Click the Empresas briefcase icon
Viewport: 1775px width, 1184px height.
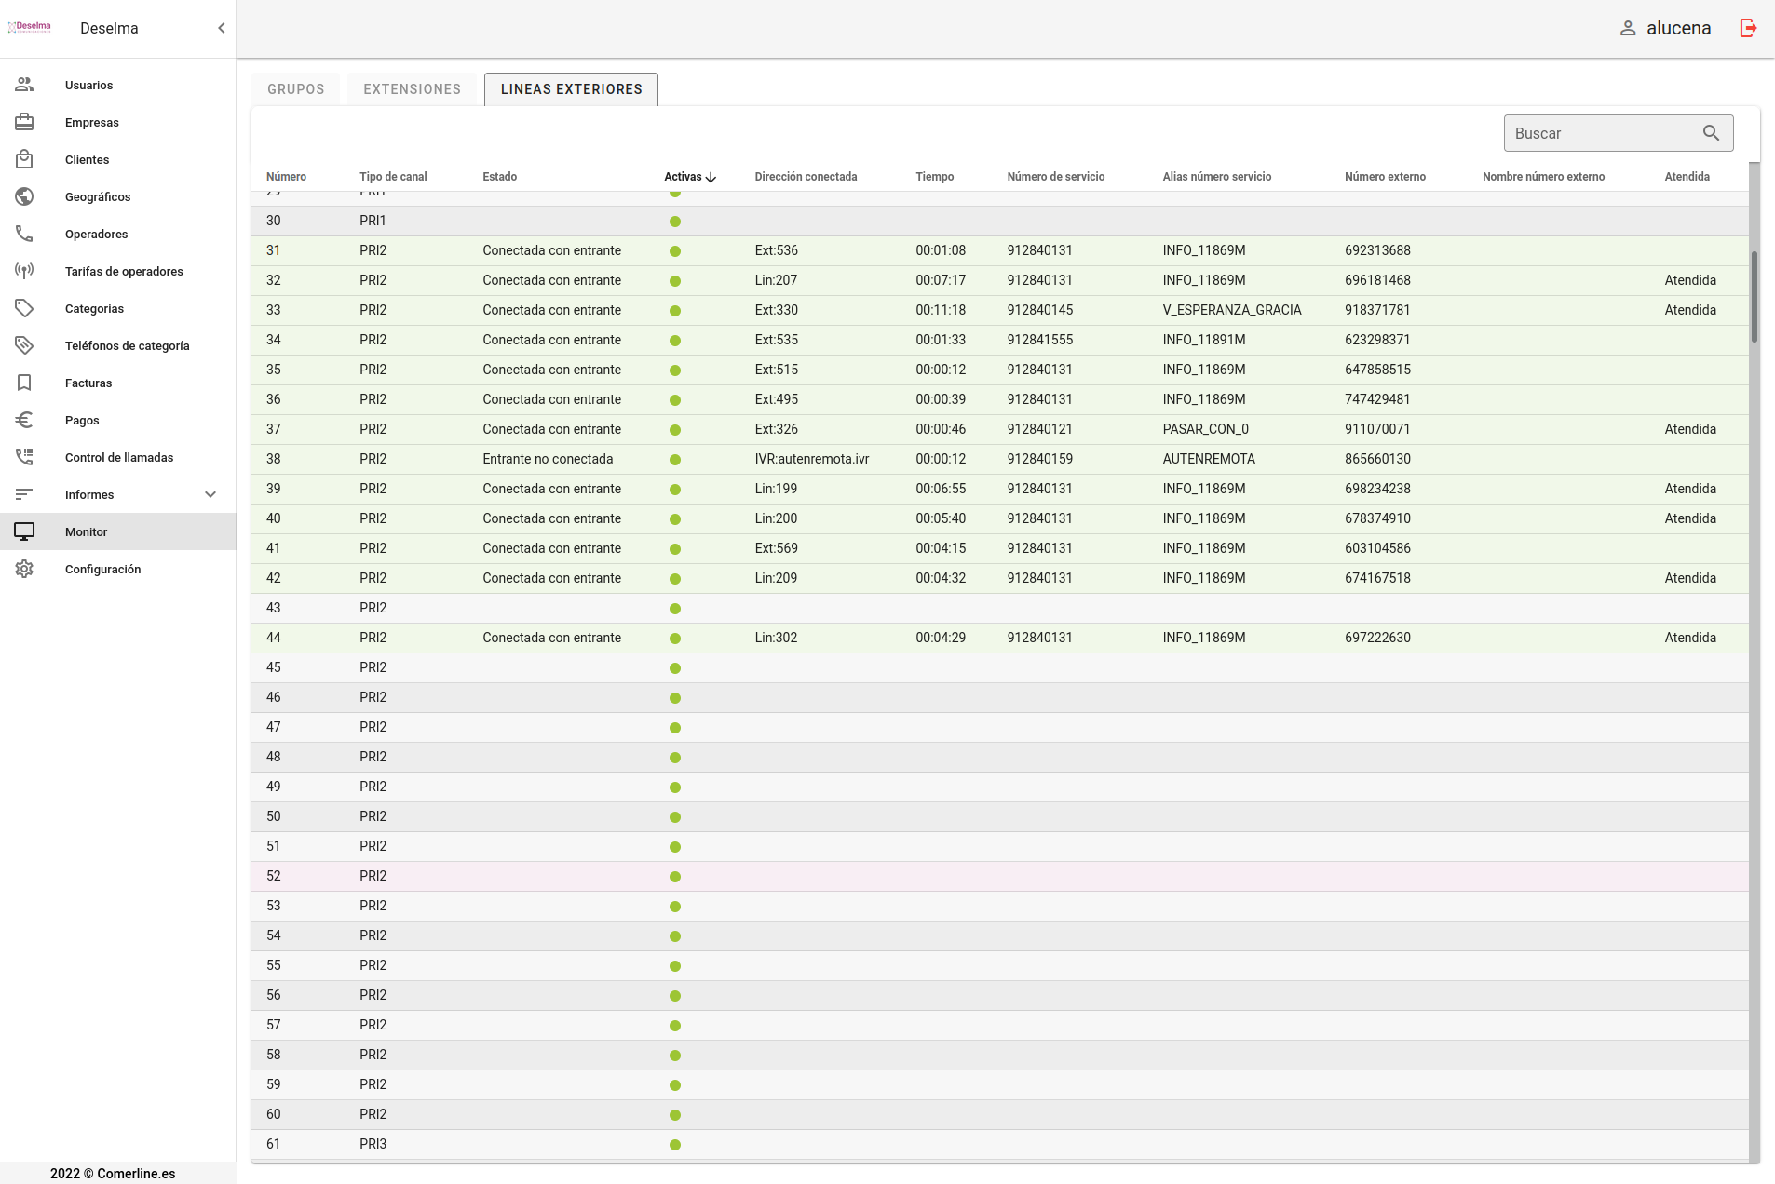[x=24, y=122]
